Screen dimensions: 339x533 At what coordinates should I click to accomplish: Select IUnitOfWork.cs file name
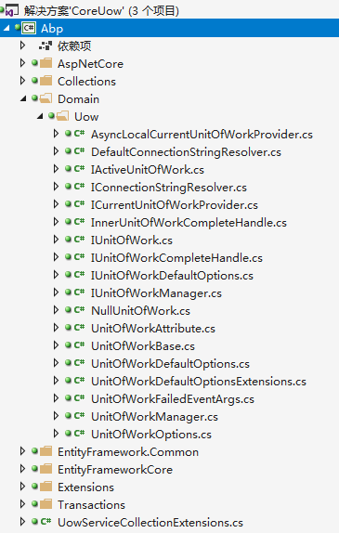(132, 240)
